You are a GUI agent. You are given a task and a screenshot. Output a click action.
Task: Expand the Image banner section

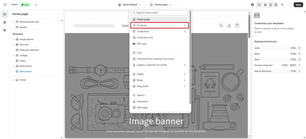tap(13, 39)
